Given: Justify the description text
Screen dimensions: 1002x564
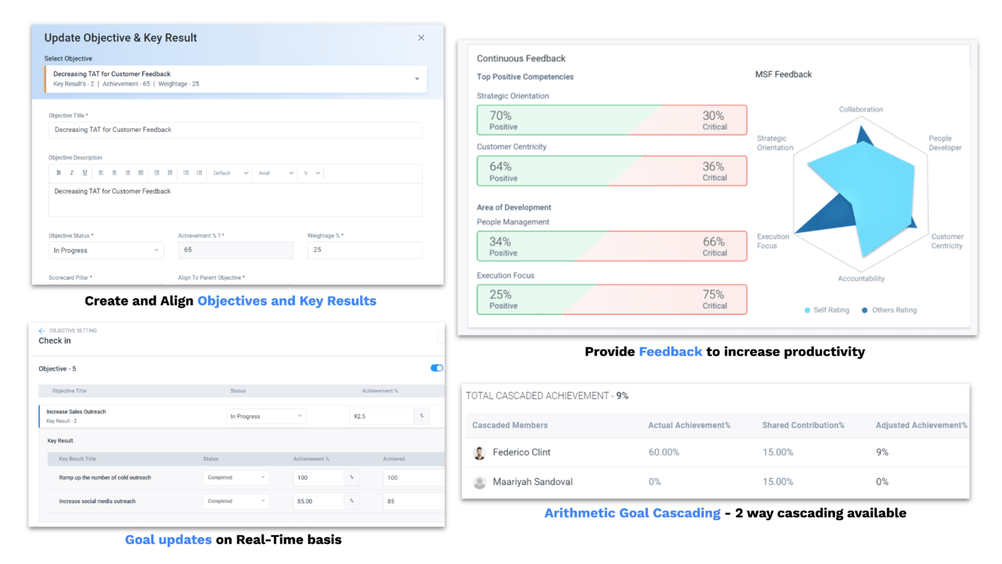Looking at the screenshot, I should click(x=141, y=173).
